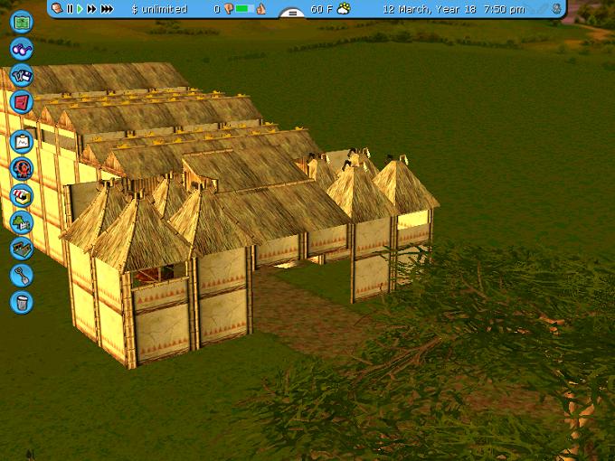Pause the game
The width and height of the screenshot is (615, 461).
point(71,9)
